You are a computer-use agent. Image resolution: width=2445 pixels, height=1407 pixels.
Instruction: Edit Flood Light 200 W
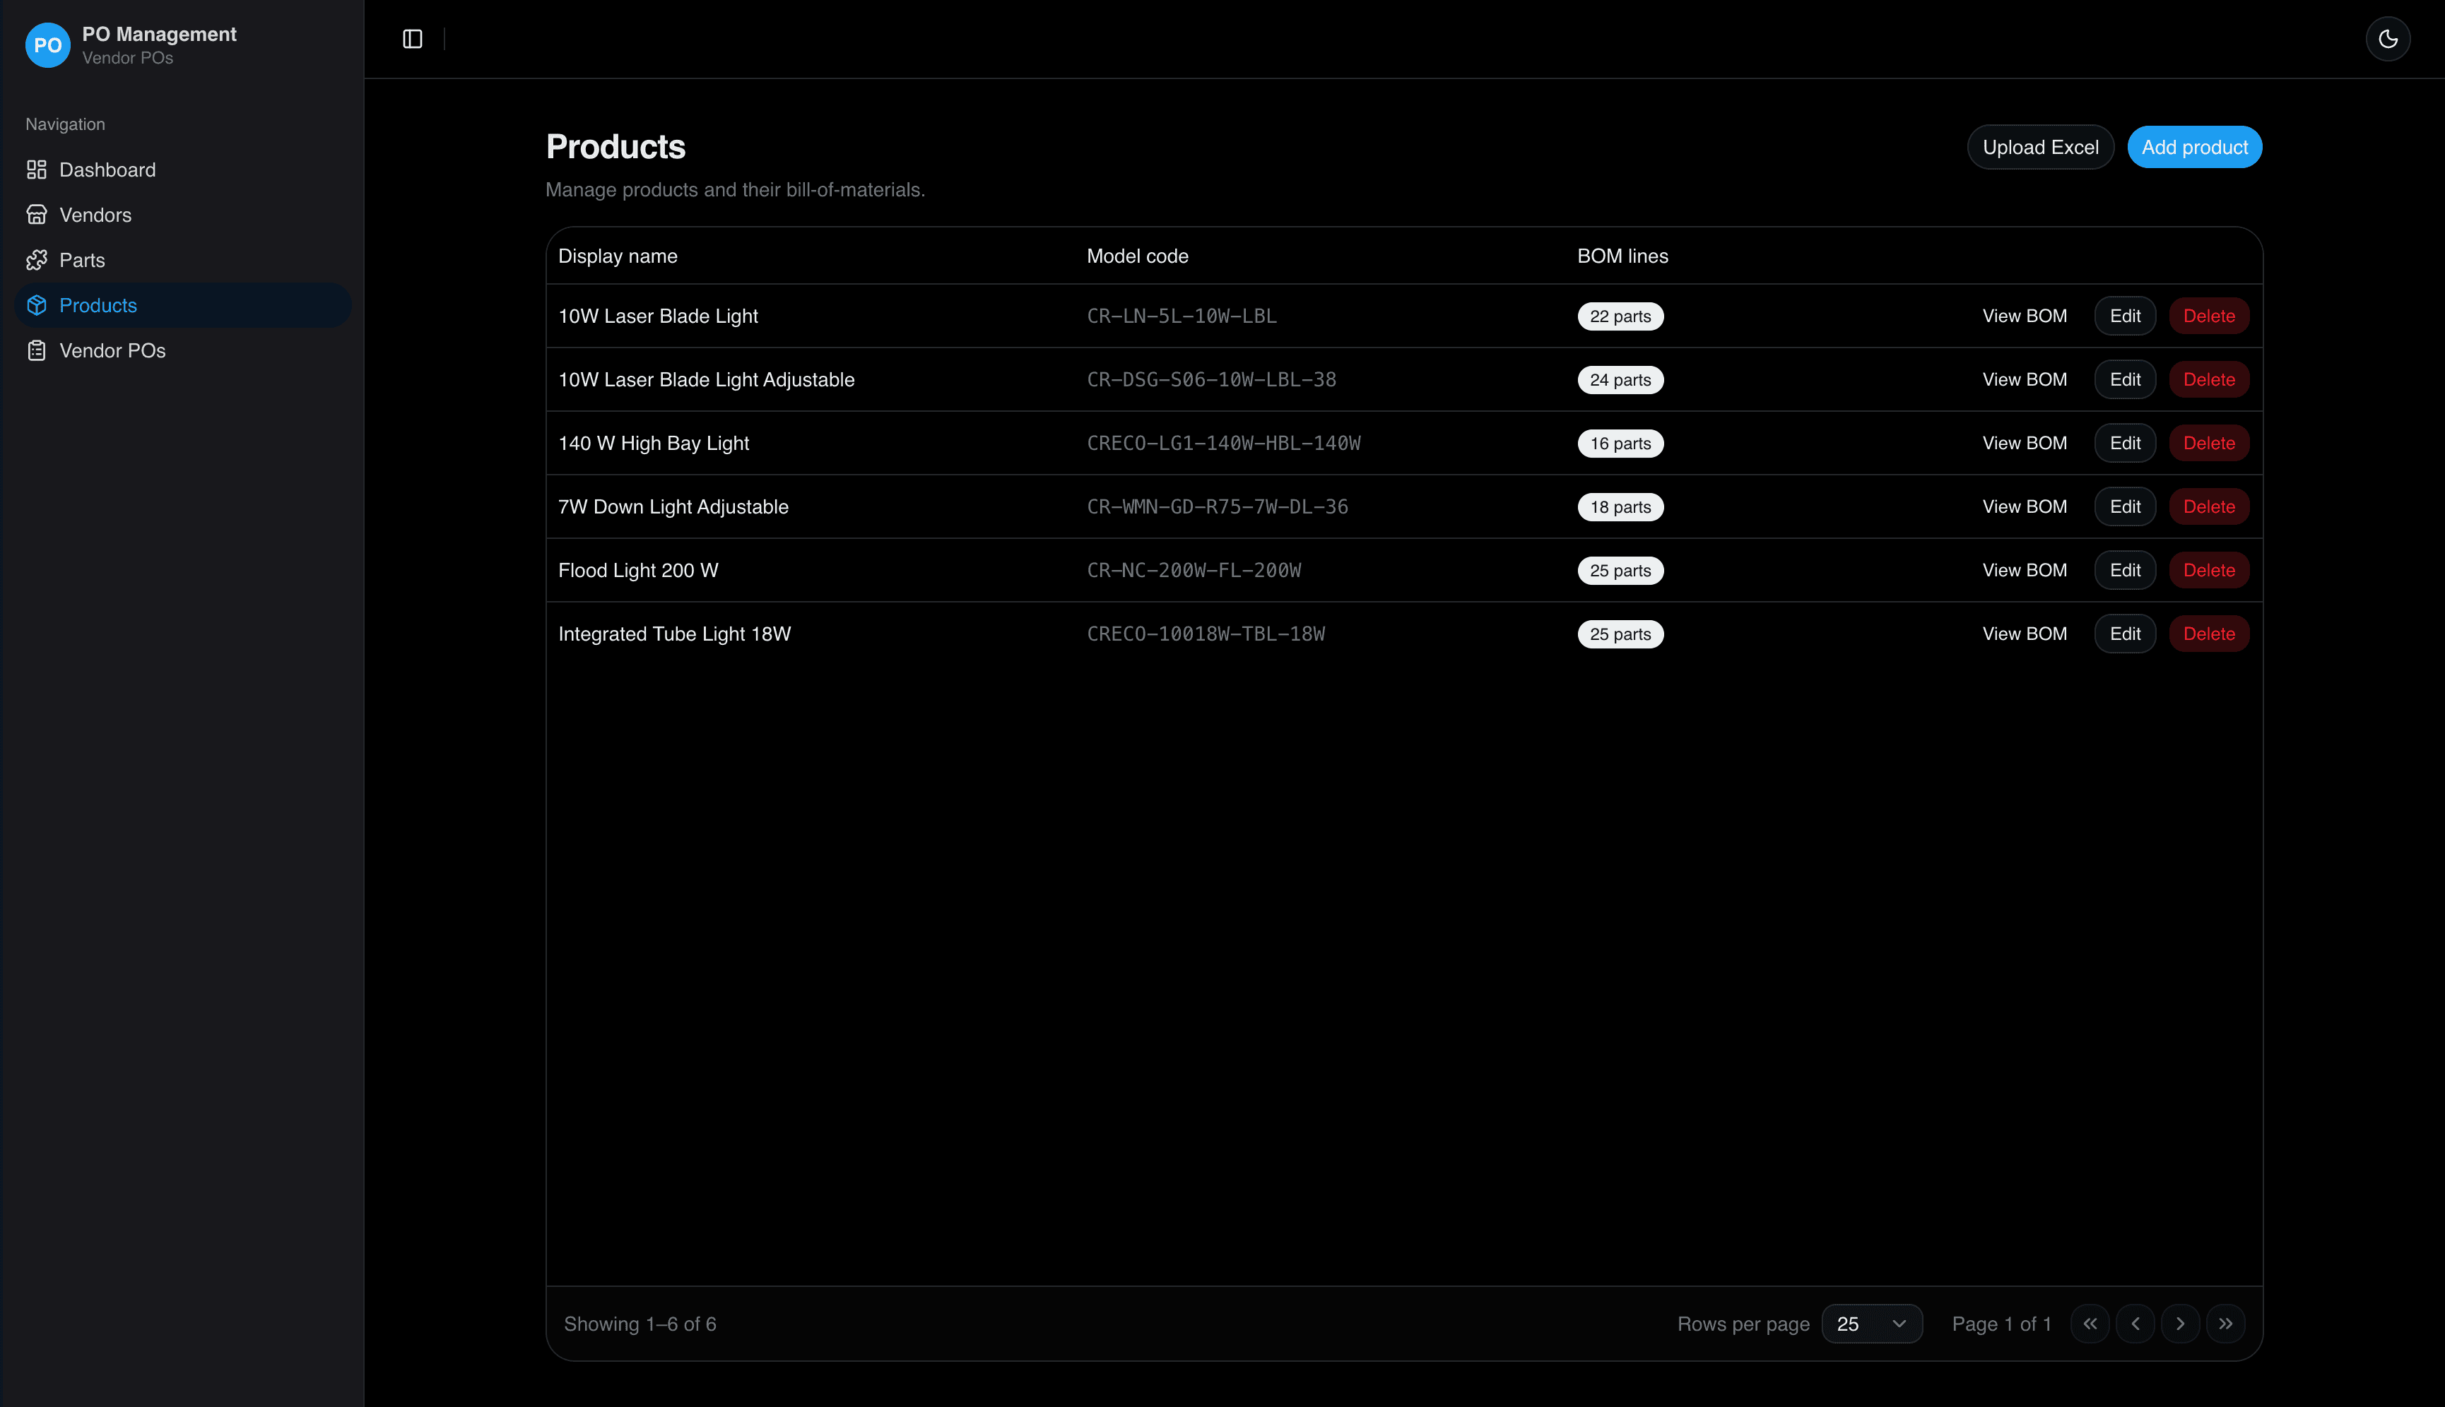(2125, 570)
